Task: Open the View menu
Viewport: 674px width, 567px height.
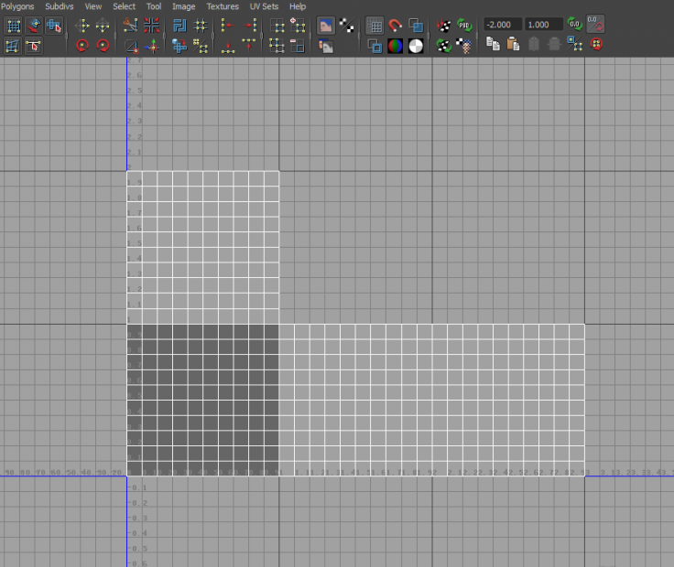Action: click(92, 6)
